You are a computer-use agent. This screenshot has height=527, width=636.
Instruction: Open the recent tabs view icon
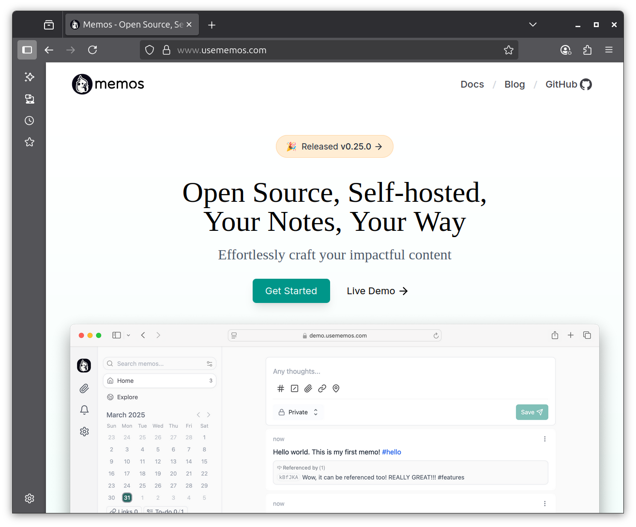(x=49, y=25)
